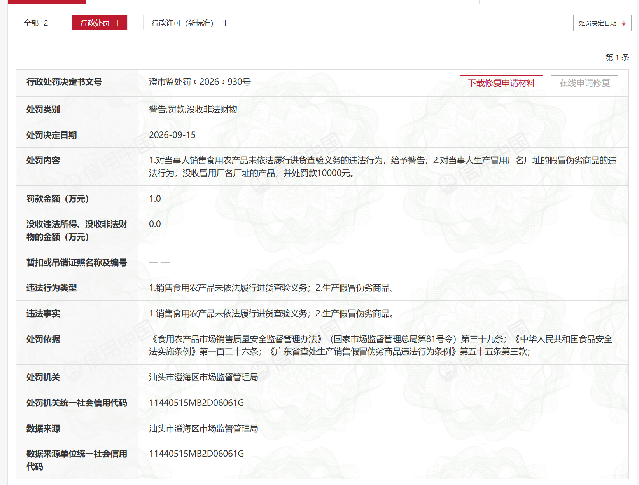Click 在线申请修复 button
This screenshot has height=485, width=639.
tap(584, 83)
